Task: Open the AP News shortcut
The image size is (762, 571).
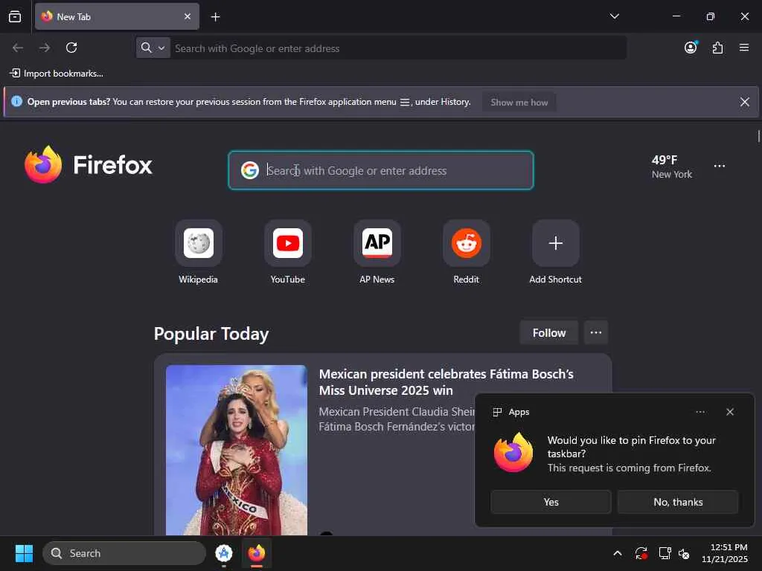Action: (377, 253)
